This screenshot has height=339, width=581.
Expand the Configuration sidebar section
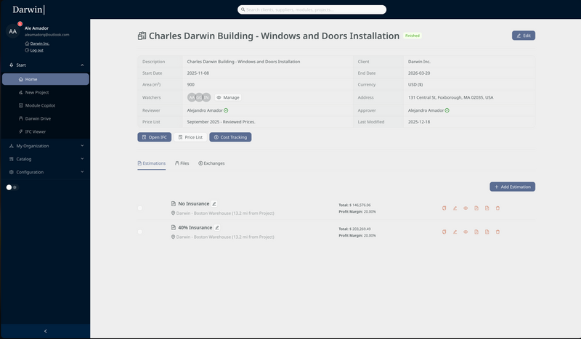(x=45, y=172)
